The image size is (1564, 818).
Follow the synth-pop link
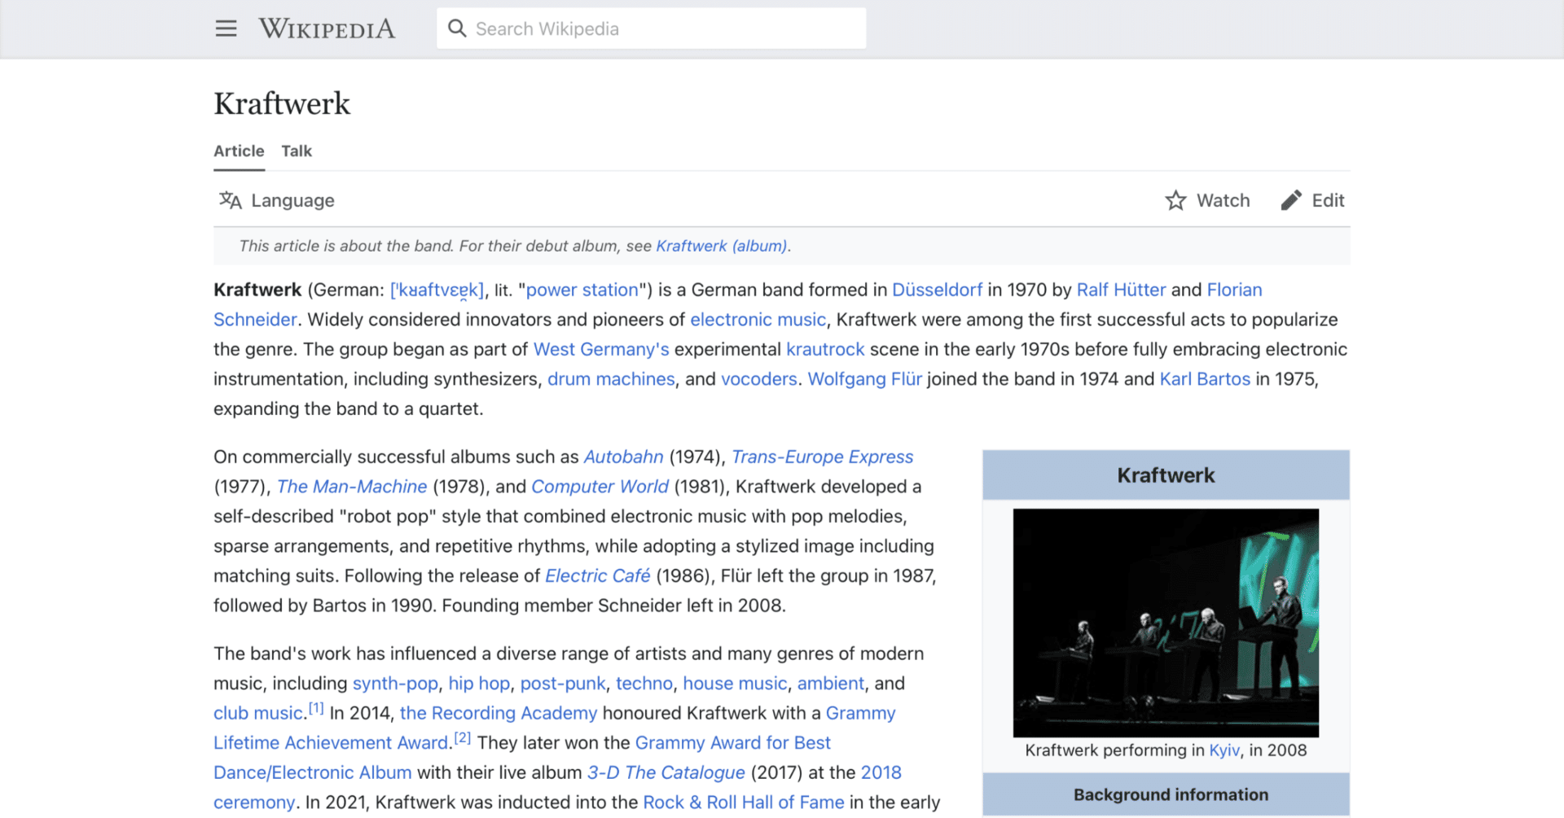pos(395,684)
